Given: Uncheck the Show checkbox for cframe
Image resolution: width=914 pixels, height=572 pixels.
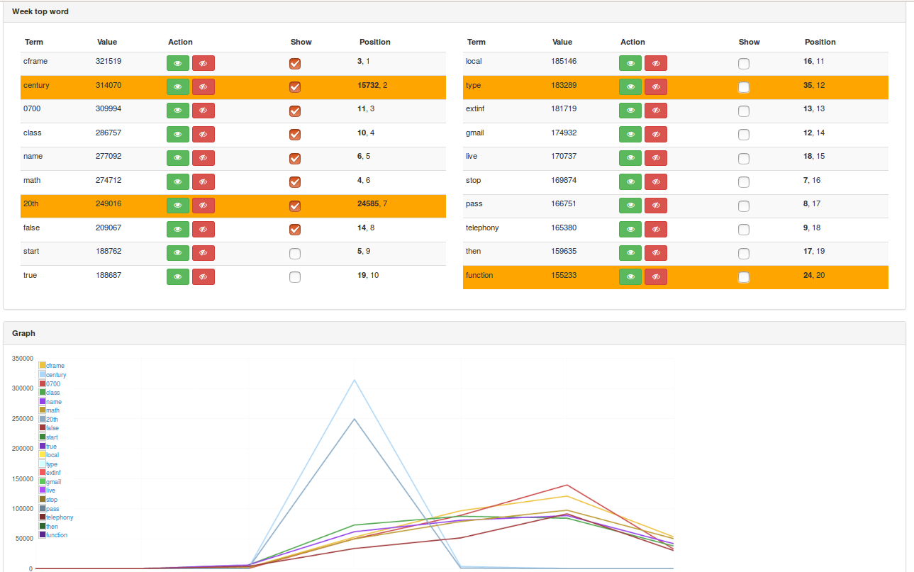Looking at the screenshot, I should tap(295, 64).
